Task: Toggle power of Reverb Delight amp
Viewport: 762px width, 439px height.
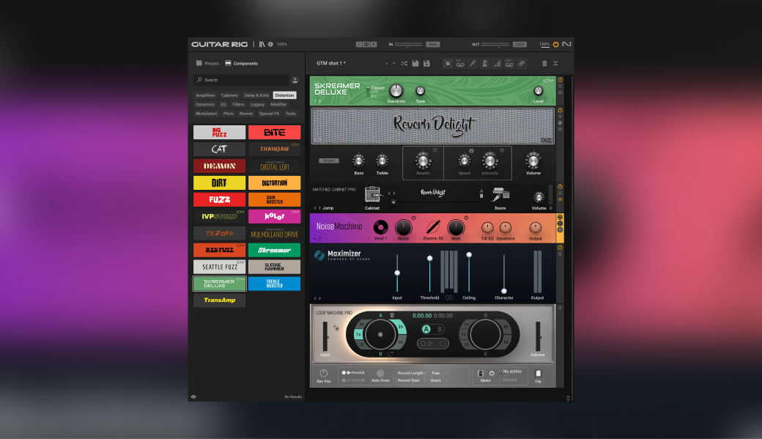Action: (x=560, y=111)
